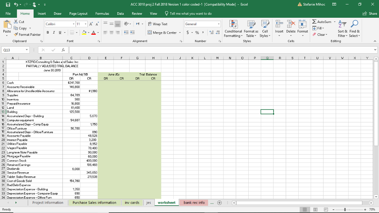Open 'Purchase Sales information' sheet tab
The width and height of the screenshot is (379, 213).
pyautogui.click(x=94, y=203)
